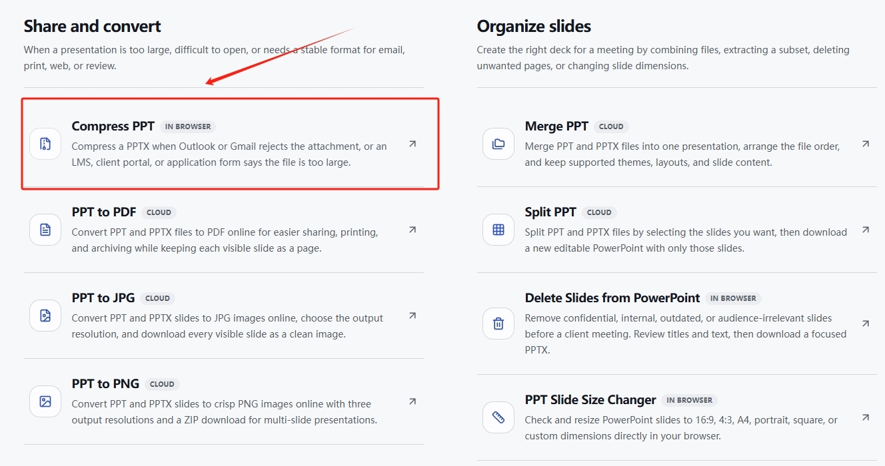Screen dimensions: 885x466
Task: Click the CLOUD badge beside Split PPT
Action: [599, 212]
